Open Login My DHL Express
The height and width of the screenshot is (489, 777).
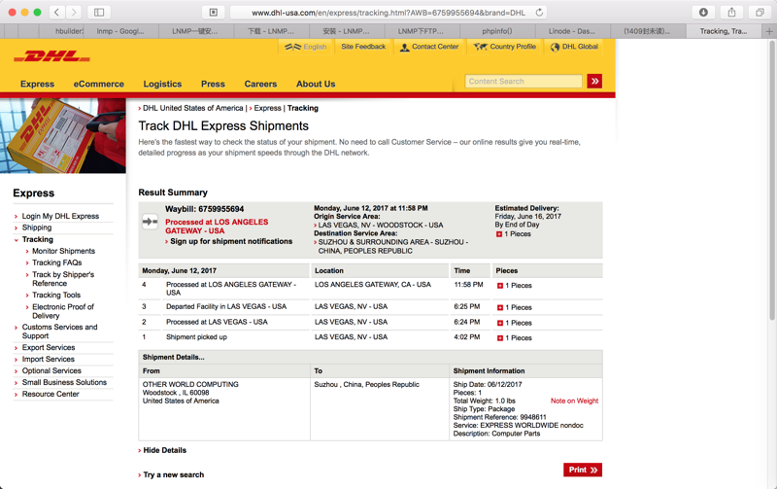click(60, 216)
